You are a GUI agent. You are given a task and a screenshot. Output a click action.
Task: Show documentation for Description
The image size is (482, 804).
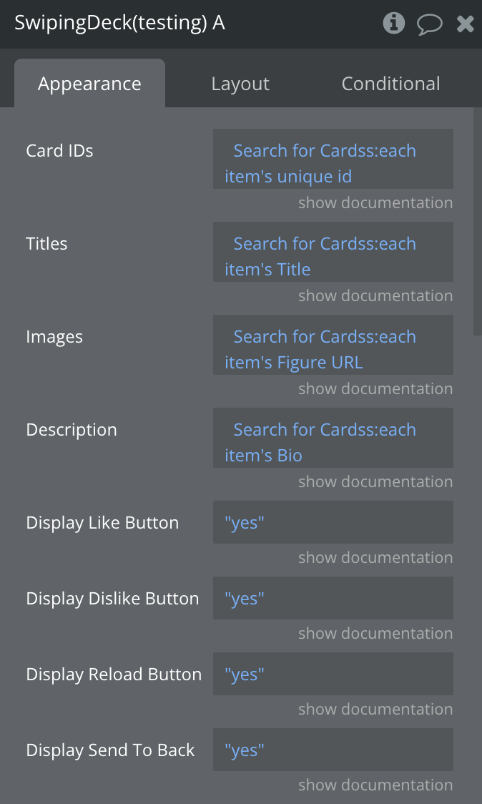(375, 482)
